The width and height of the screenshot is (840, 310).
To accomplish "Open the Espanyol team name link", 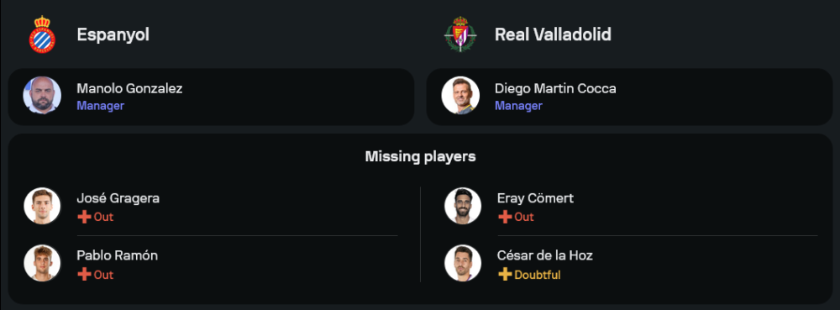I will tap(113, 34).
